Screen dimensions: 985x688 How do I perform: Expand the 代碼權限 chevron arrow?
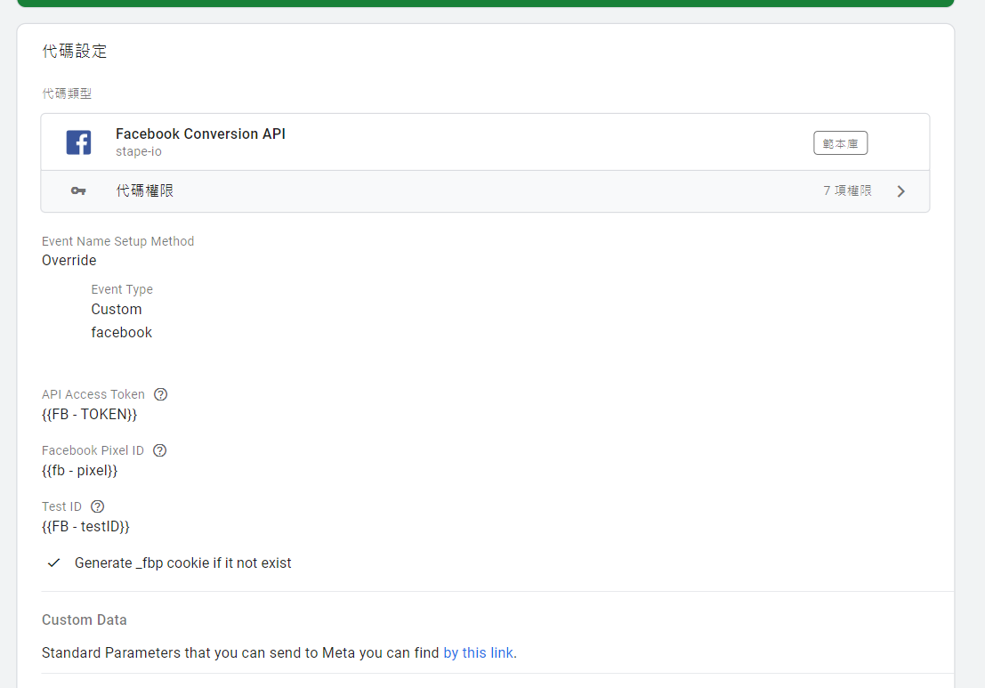pos(900,191)
